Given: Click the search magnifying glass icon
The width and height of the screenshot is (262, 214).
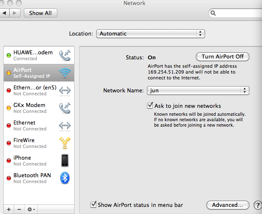Looking at the screenshot, I should tap(213, 13).
